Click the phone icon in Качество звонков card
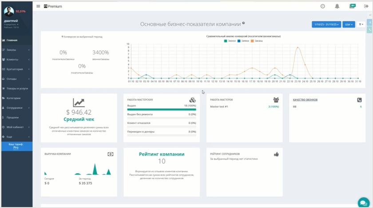The height and width of the screenshot is (208, 373). point(359,100)
